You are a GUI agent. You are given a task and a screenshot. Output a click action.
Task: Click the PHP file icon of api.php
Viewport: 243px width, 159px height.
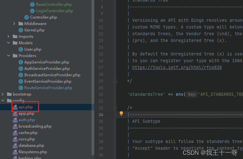pyautogui.click(x=15, y=107)
